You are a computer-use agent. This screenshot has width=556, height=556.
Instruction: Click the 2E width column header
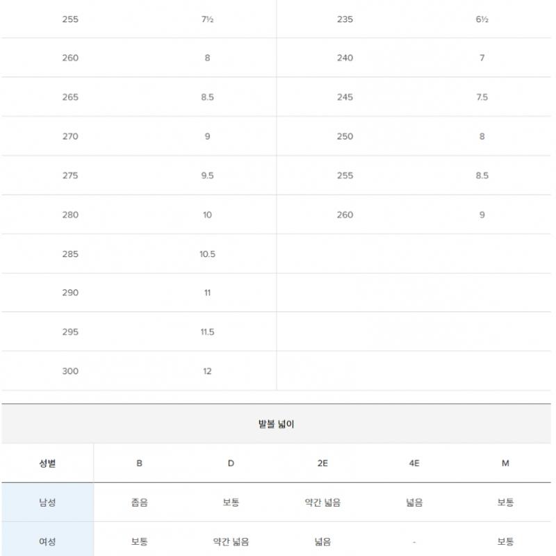tap(322, 463)
